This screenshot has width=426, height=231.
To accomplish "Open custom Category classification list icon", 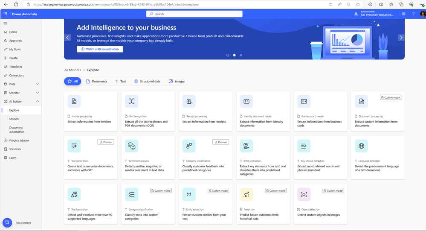I will (131, 194).
